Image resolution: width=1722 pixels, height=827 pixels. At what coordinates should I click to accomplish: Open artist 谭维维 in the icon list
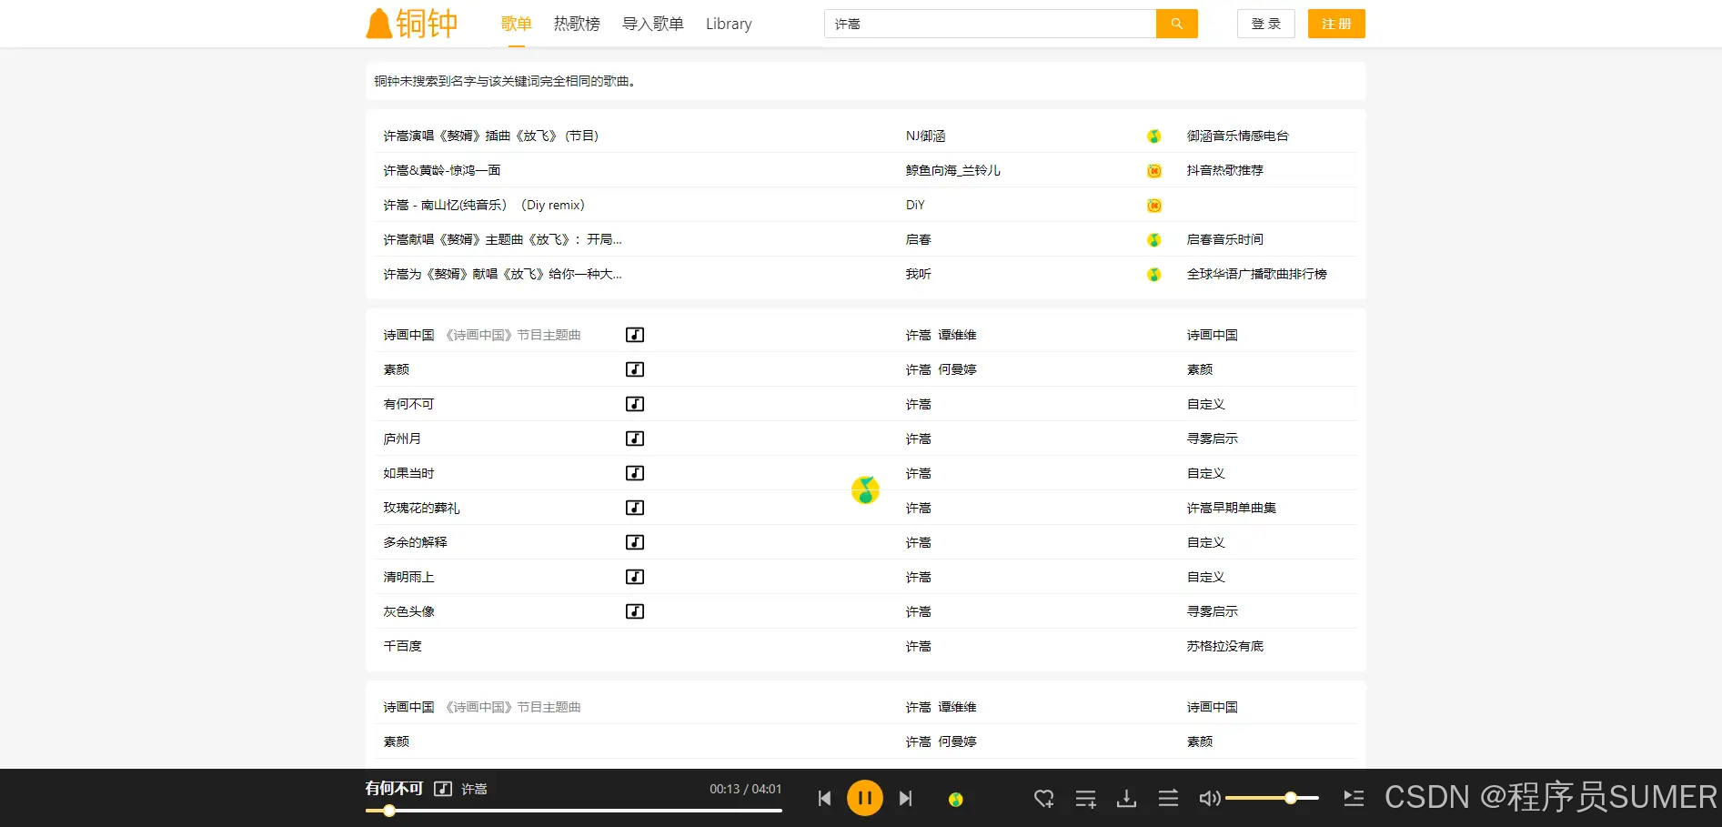pyautogui.click(x=957, y=335)
